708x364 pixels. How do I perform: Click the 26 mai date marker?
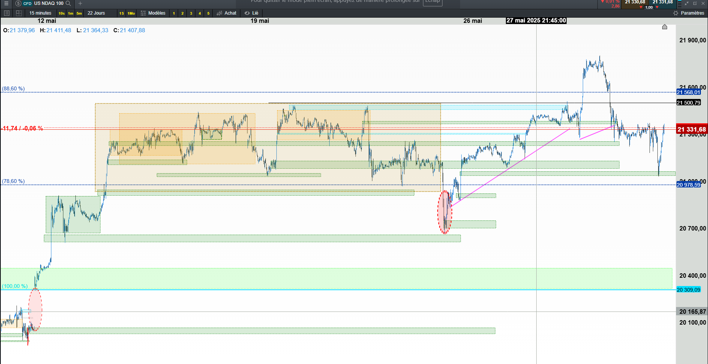pos(473,21)
